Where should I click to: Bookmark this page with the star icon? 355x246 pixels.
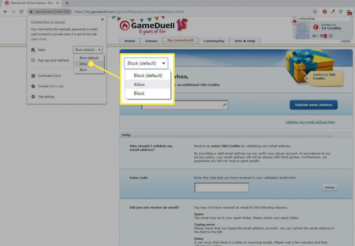coord(315,12)
